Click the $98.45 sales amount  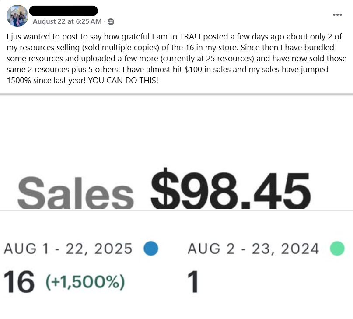tap(231, 189)
